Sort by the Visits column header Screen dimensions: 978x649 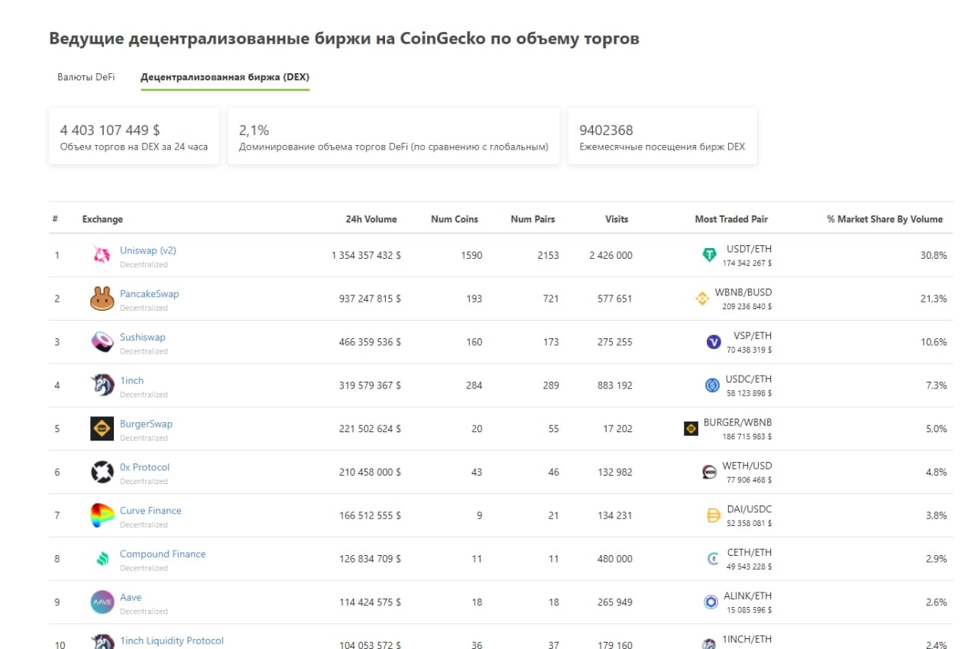coord(617,219)
